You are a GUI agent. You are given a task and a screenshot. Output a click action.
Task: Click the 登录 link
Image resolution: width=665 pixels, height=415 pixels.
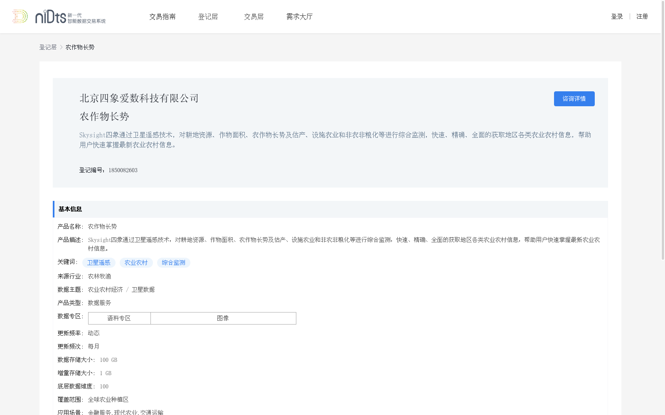coord(617,17)
